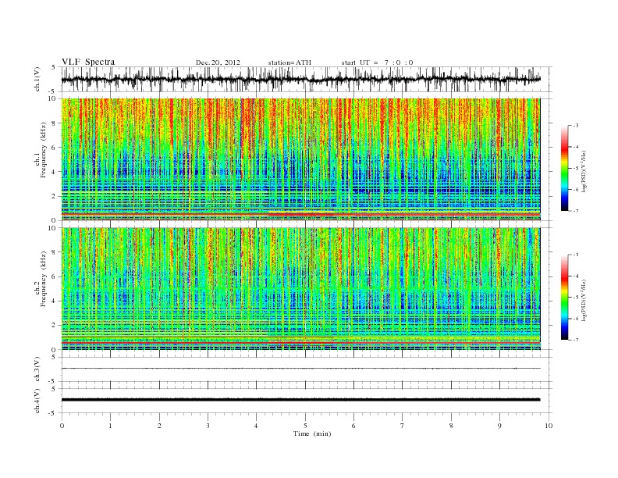Click the "VLF Spectra" plot title
Screen dimensions: 618x478
(88, 62)
